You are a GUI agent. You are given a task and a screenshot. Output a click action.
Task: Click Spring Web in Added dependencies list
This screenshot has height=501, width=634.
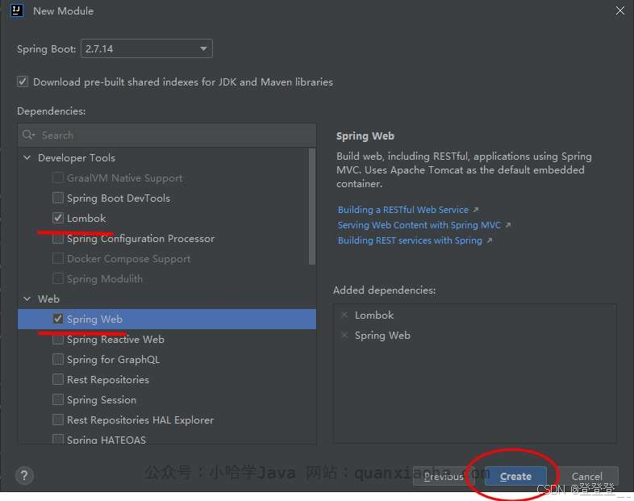click(x=382, y=336)
